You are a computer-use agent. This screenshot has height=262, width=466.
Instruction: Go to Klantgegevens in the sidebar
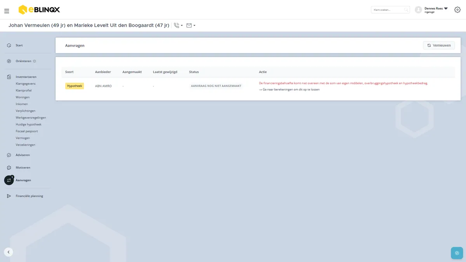[x=26, y=83]
